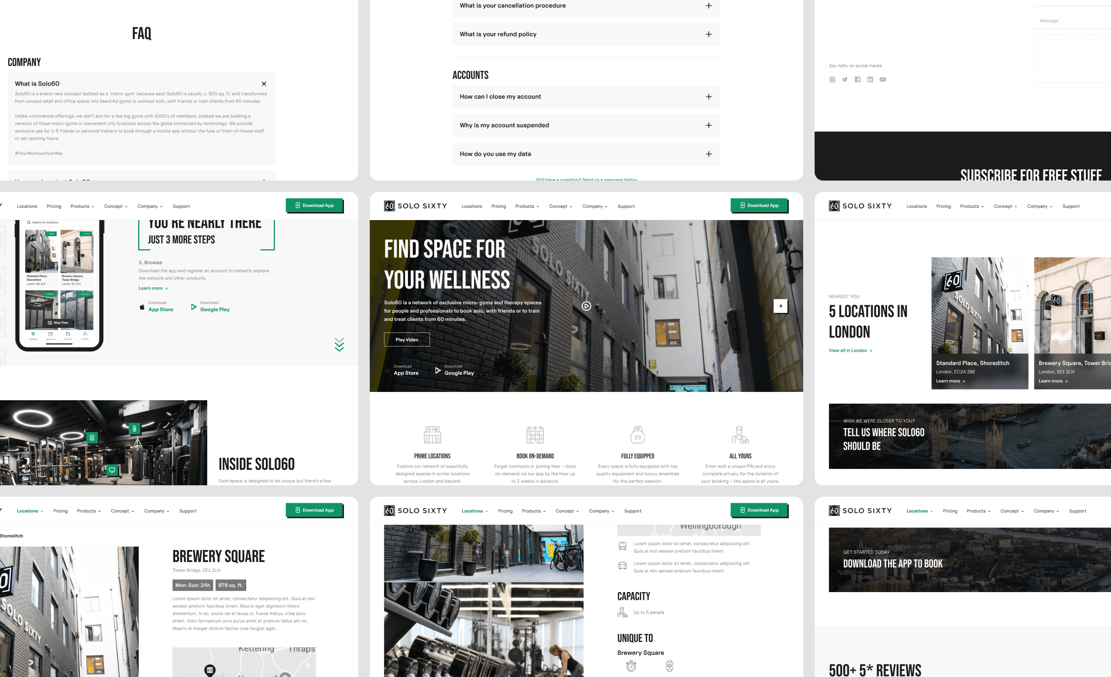Collapse the What is Solo60 answer
This screenshot has height=677, width=1111.
pyautogui.click(x=264, y=84)
